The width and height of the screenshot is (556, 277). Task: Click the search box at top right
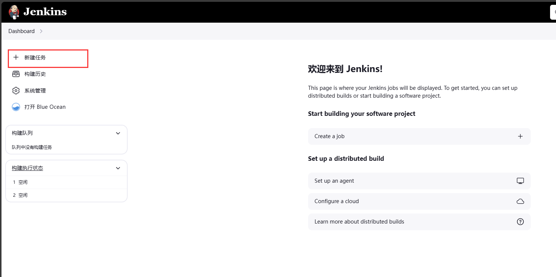point(553,12)
